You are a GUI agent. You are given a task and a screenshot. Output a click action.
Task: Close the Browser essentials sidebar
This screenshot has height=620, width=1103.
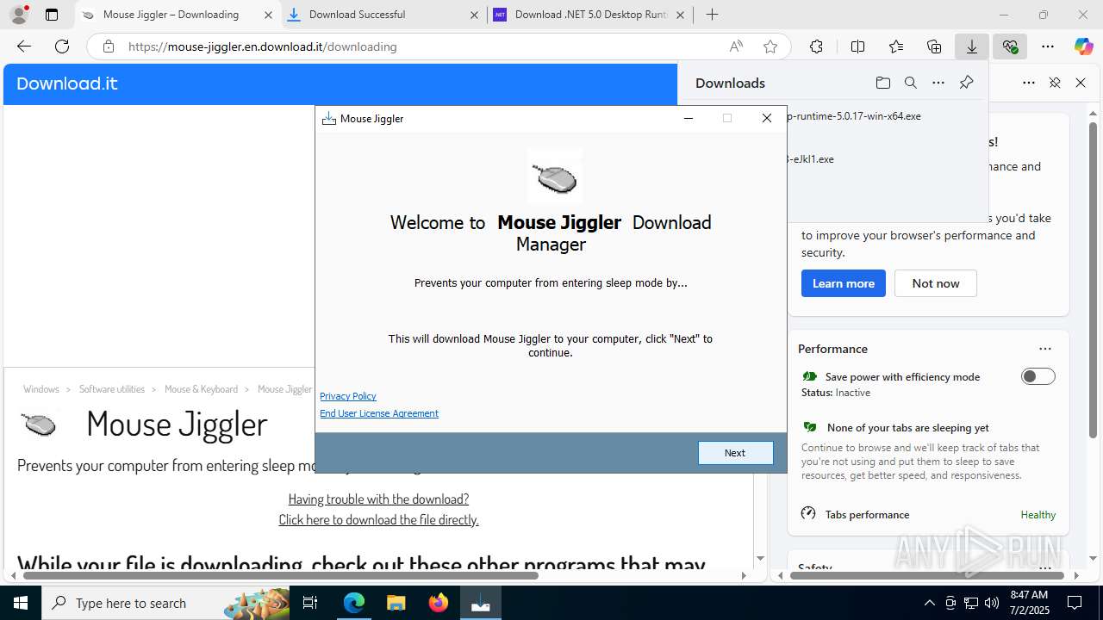[1081, 83]
